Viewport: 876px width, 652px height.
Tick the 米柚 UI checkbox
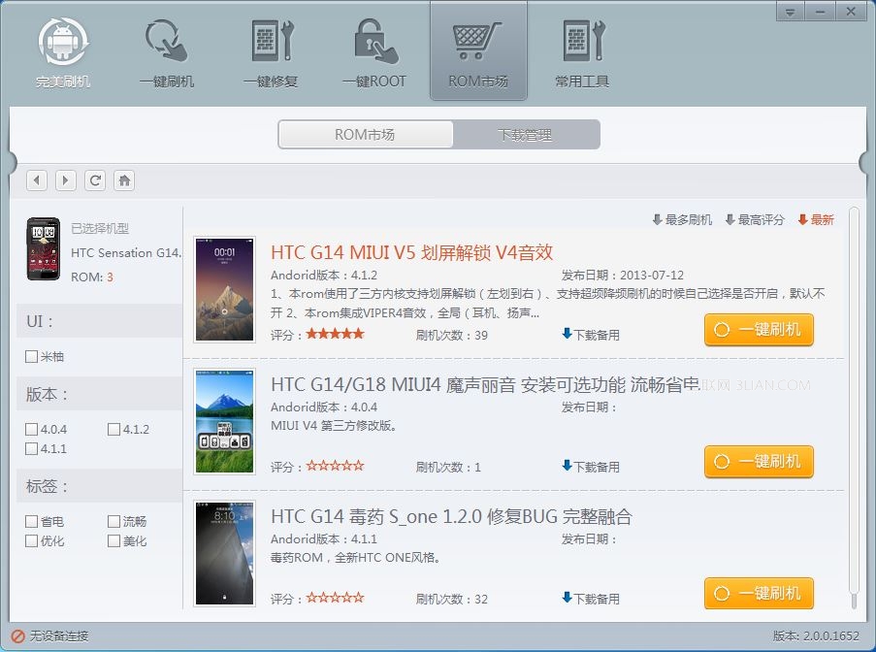[x=31, y=356]
